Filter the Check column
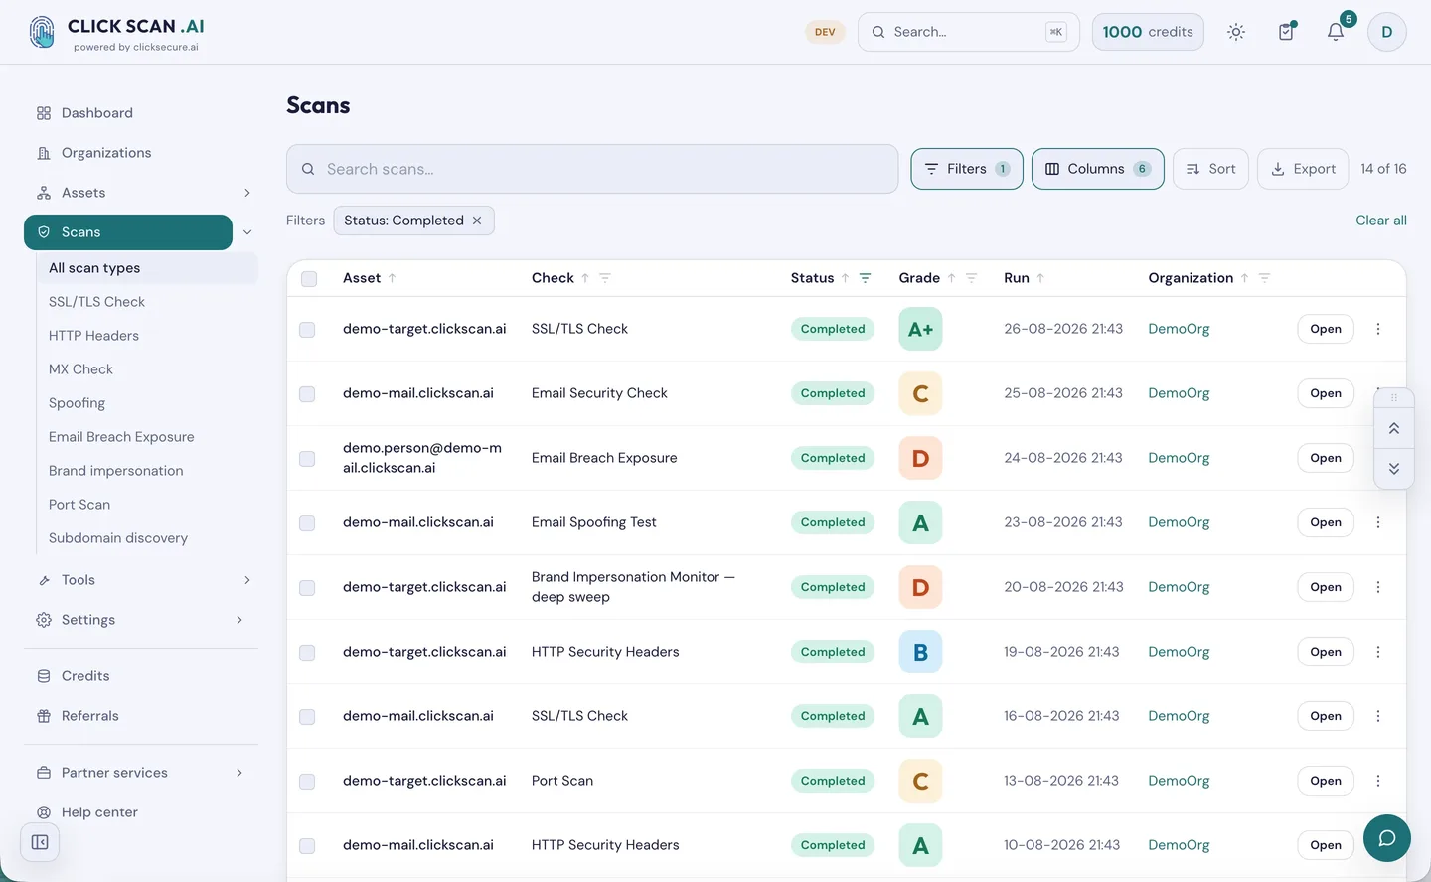Screen dimensions: 1431x882 (x=605, y=278)
